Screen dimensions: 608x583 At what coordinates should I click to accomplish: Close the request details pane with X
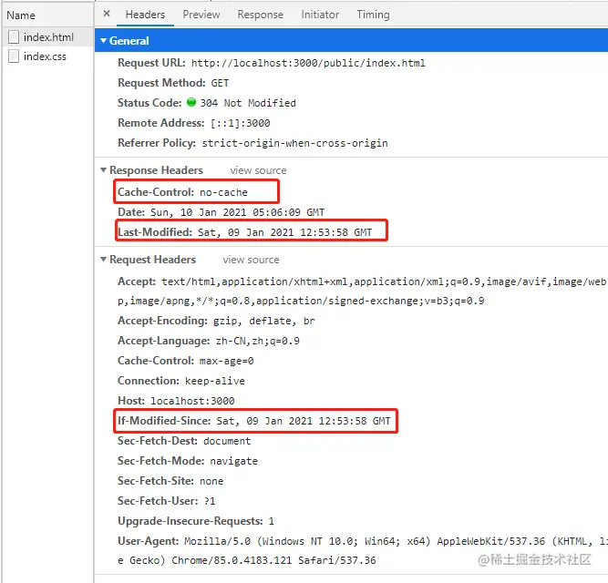[107, 14]
